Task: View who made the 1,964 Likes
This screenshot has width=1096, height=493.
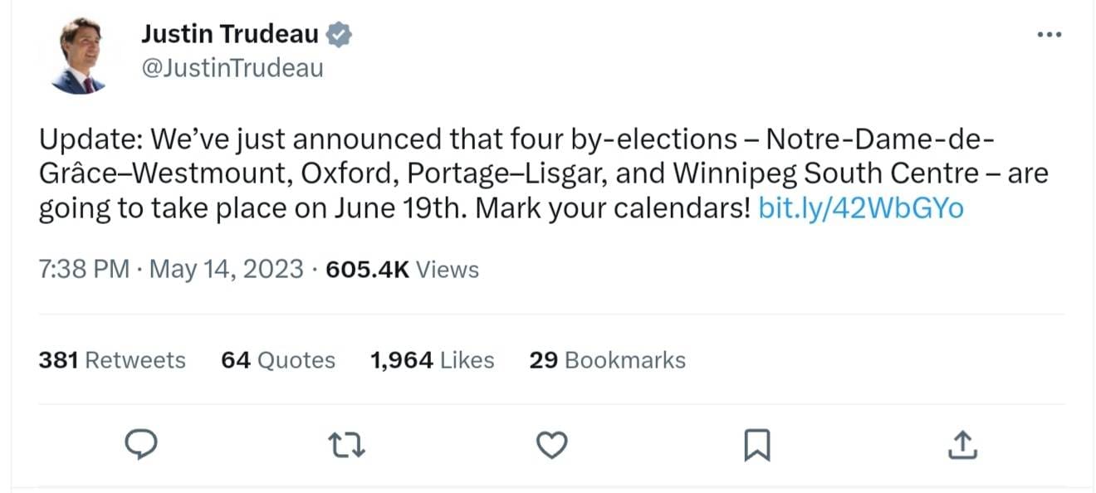Action: [x=431, y=359]
